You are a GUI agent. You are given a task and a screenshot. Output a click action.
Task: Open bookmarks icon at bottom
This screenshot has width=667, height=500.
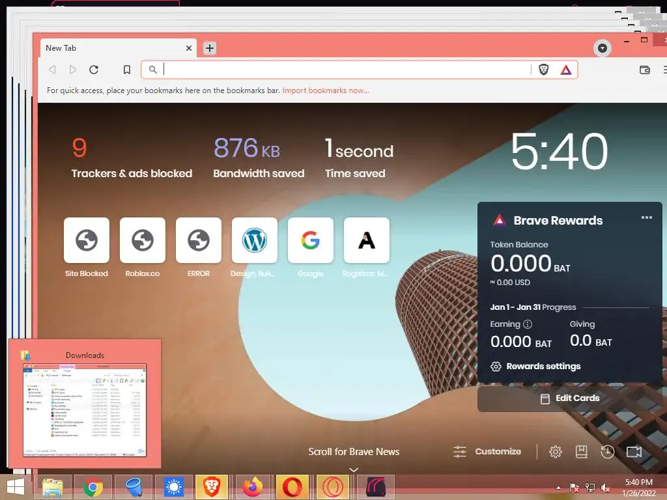[x=582, y=452]
